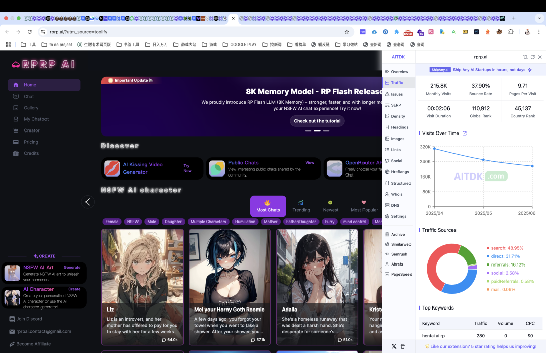Open the Structured tab in AITDK
546x353 pixels.
[x=399, y=183]
